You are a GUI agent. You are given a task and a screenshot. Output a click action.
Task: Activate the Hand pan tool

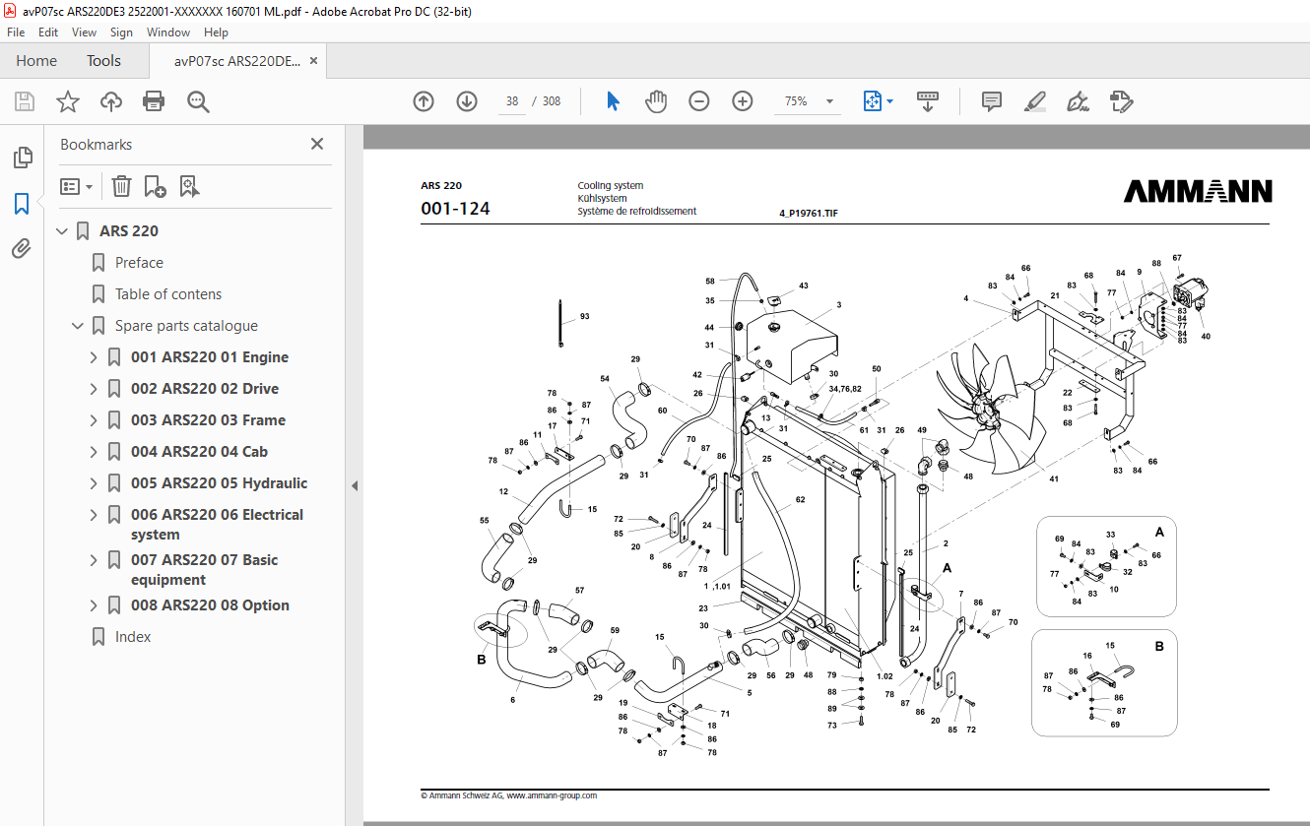pyautogui.click(x=656, y=101)
